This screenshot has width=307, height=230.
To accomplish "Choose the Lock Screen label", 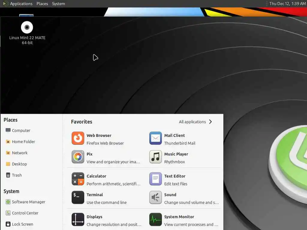I will coord(22,224).
